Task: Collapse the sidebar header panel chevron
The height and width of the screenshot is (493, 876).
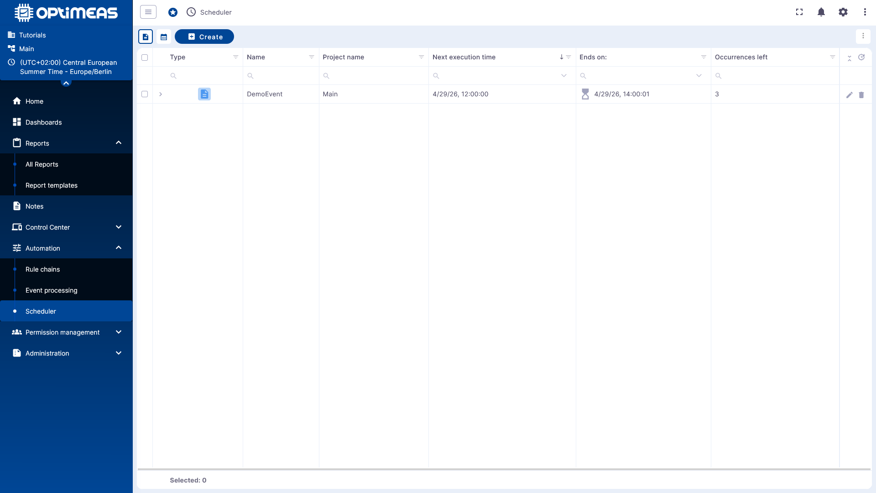Action: point(66,83)
